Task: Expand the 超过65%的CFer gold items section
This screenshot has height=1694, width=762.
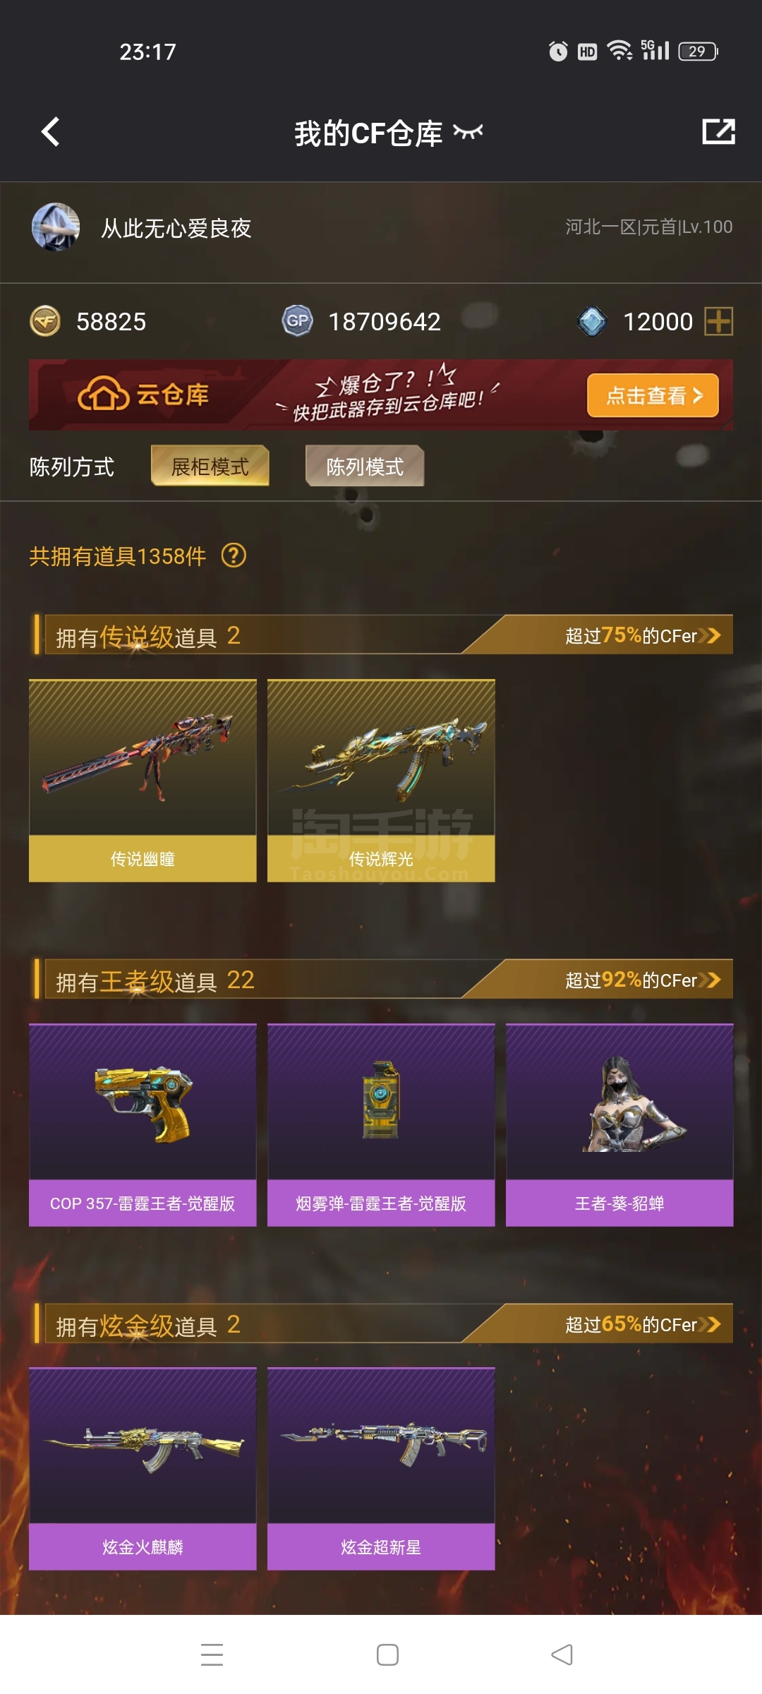Action: pyautogui.click(x=642, y=1324)
